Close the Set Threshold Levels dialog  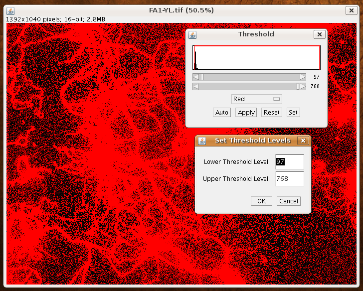tap(302, 141)
